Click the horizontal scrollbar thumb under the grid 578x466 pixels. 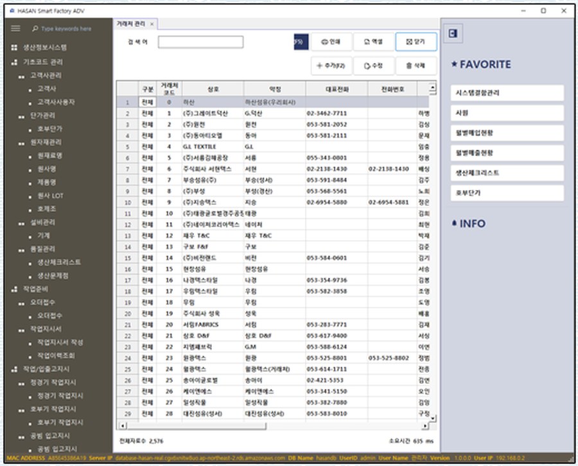coord(196,426)
